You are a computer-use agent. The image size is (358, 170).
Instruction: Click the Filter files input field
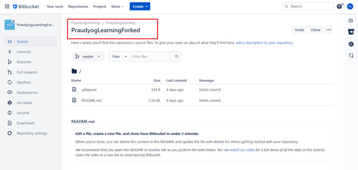pyautogui.click(x=153, y=56)
